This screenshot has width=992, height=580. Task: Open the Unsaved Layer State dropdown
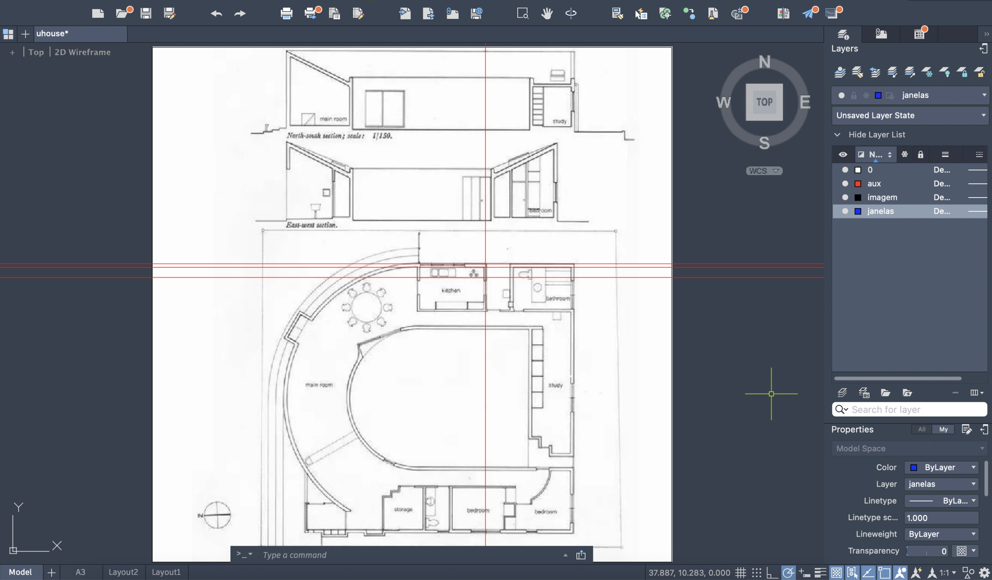[x=910, y=115]
